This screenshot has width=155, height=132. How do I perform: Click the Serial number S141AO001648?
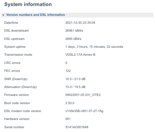[77, 127]
